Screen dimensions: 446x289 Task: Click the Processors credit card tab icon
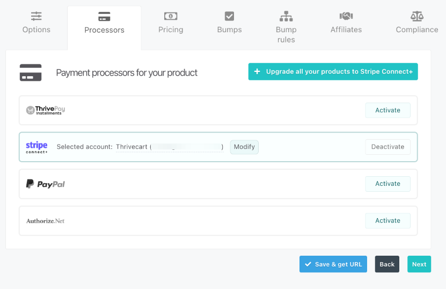pos(104,17)
